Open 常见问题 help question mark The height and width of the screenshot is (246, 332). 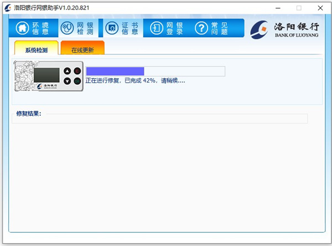click(201, 28)
